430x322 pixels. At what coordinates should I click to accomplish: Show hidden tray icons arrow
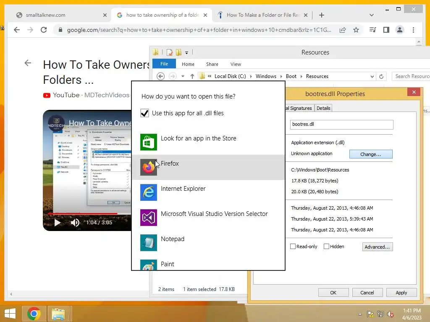point(360,314)
